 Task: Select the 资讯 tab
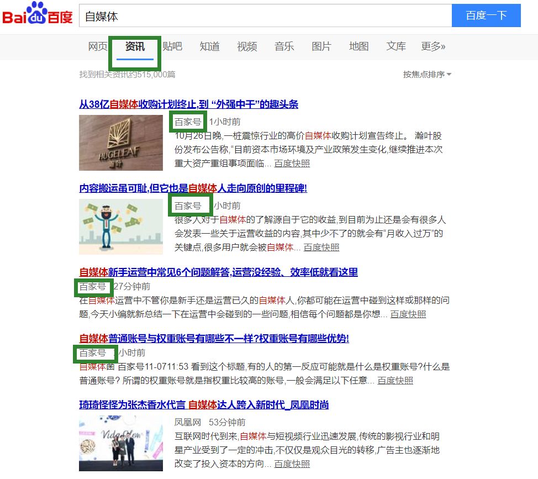pos(135,46)
